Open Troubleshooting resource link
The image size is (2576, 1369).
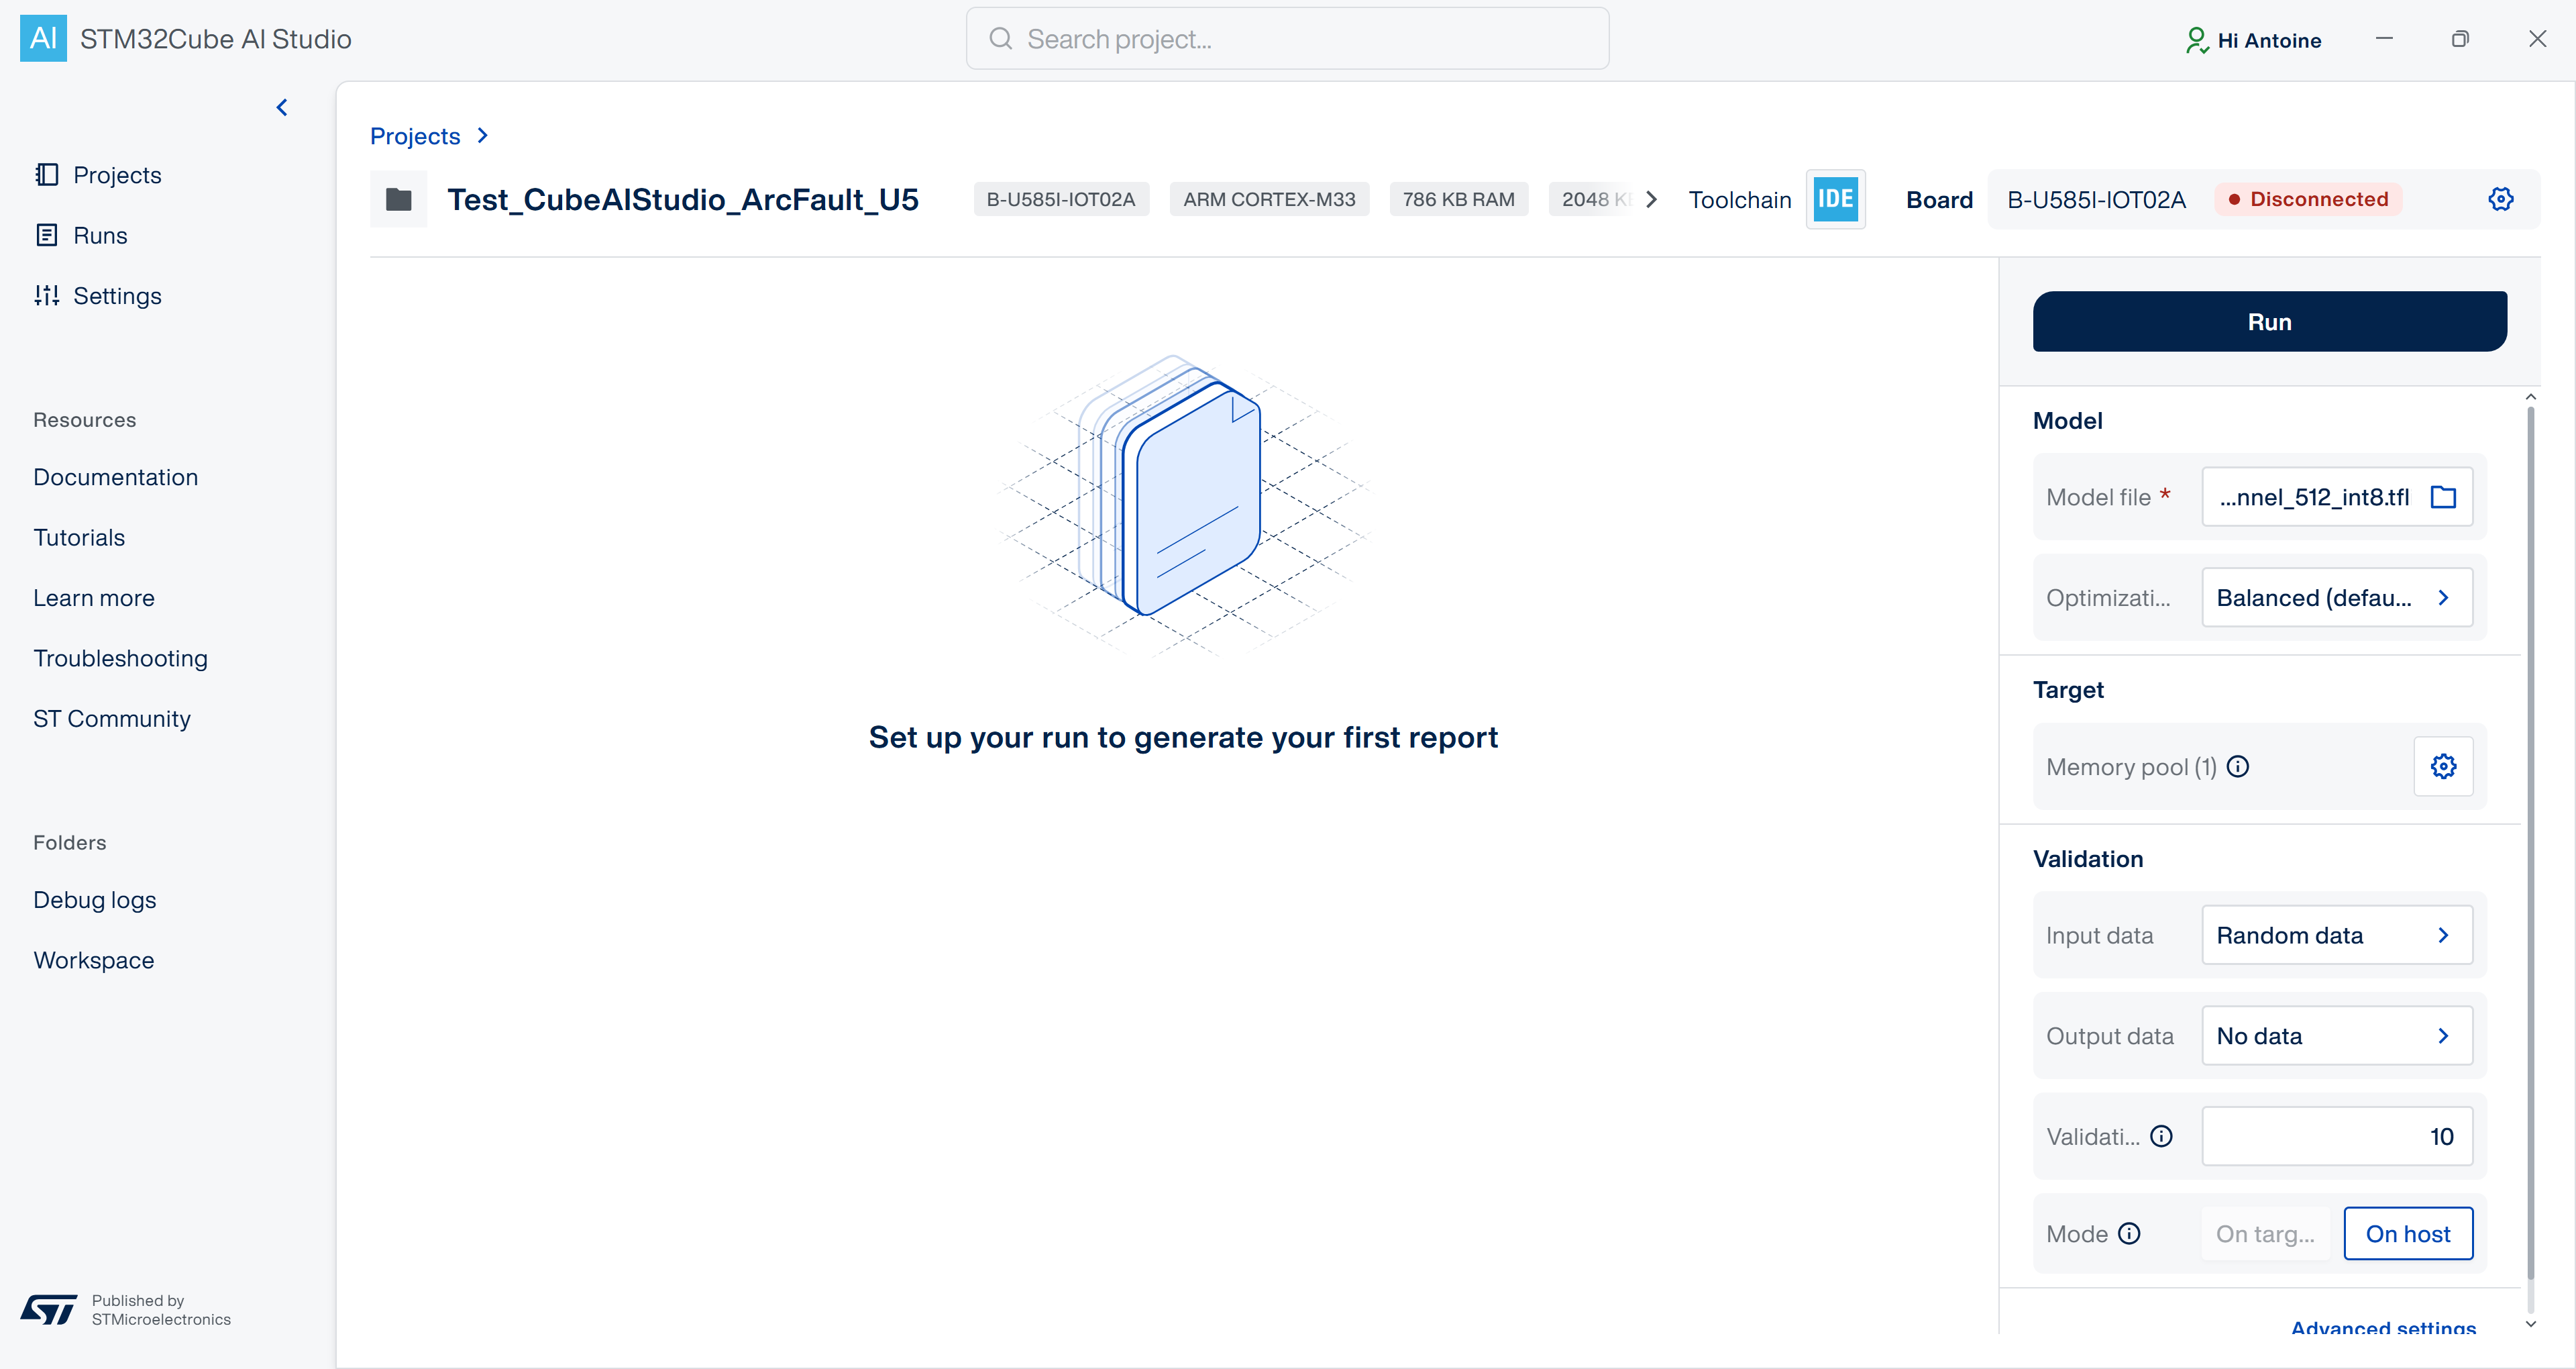pos(121,658)
